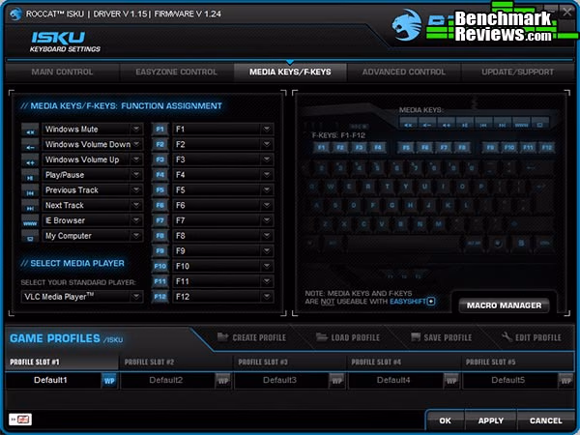Viewport: 580px width, 435px height.
Task: Click the Windows Mute media key icon
Action: [x=30, y=130]
